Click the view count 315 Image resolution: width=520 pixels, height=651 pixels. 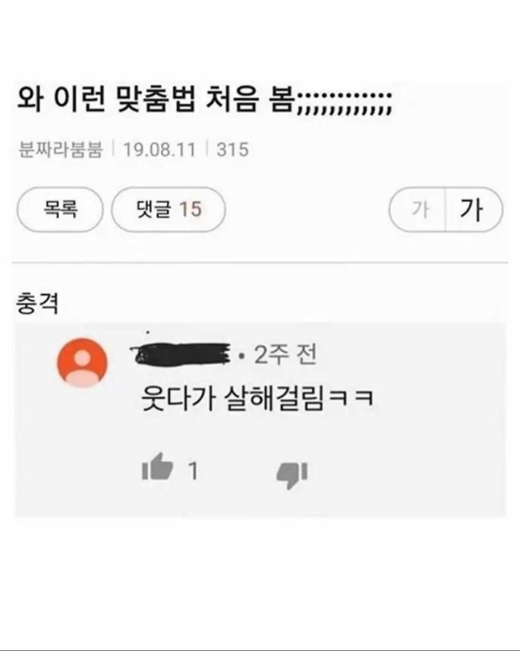pyautogui.click(x=232, y=150)
